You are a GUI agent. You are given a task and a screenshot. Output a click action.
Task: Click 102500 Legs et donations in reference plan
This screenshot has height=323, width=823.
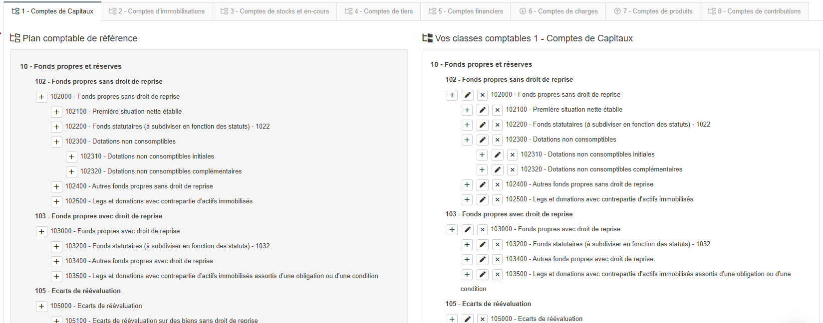click(x=159, y=201)
